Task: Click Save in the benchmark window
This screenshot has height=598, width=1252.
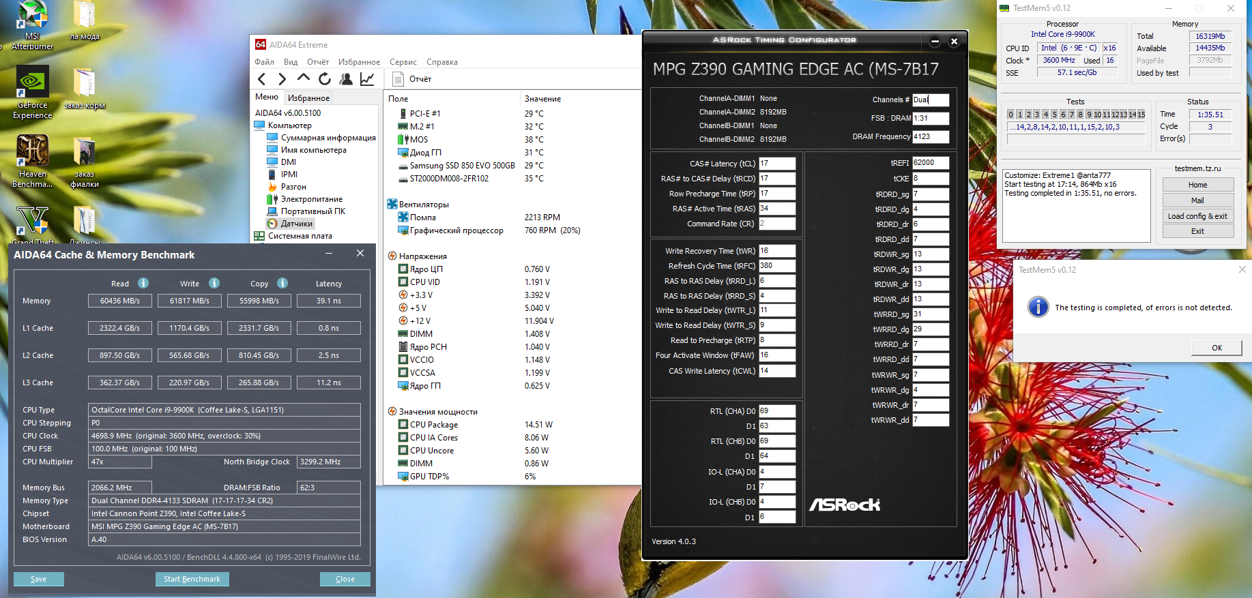Action: point(39,579)
